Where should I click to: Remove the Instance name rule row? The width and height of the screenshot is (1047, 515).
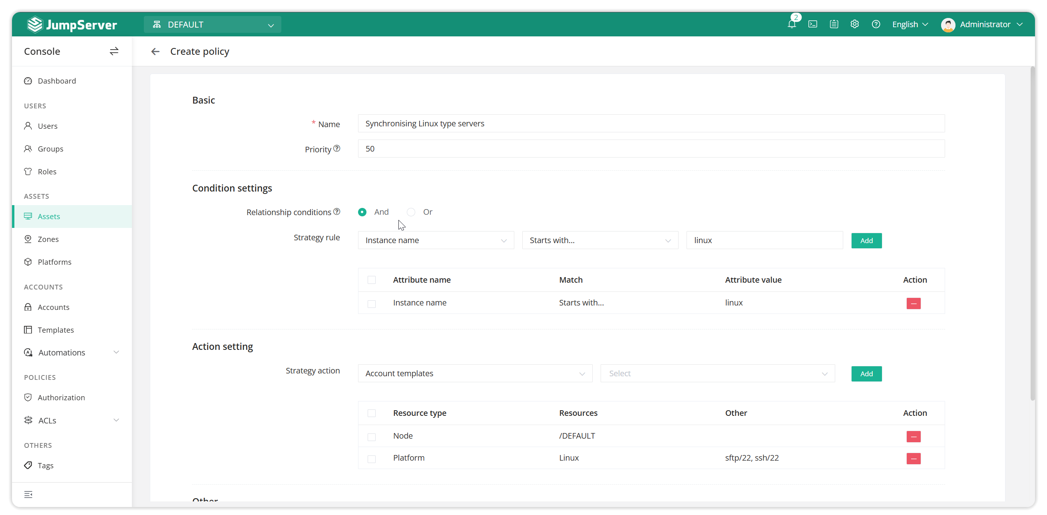[x=913, y=303]
